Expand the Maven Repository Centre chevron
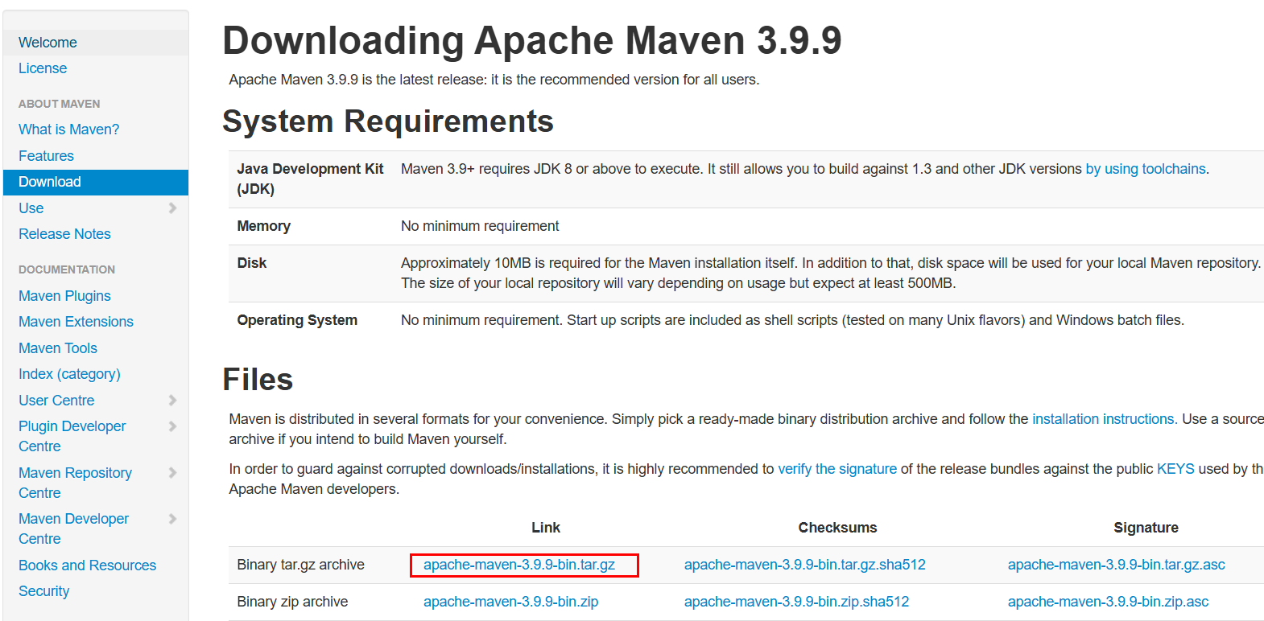1264x621 pixels. [172, 473]
